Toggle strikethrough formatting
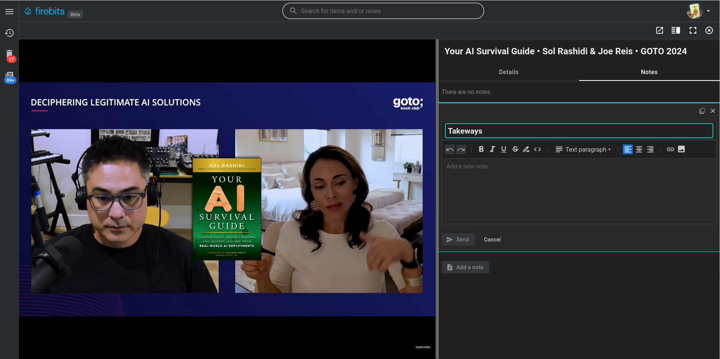The height and width of the screenshot is (359, 720). pyautogui.click(x=515, y=149)
